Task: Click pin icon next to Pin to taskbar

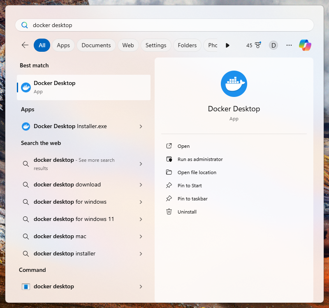Action: tap(169, 199)
